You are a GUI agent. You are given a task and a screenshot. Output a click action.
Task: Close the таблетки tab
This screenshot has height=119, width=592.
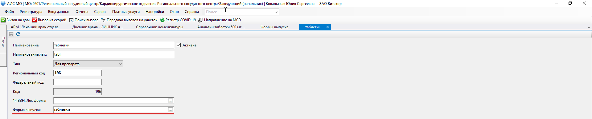point(327,27)
